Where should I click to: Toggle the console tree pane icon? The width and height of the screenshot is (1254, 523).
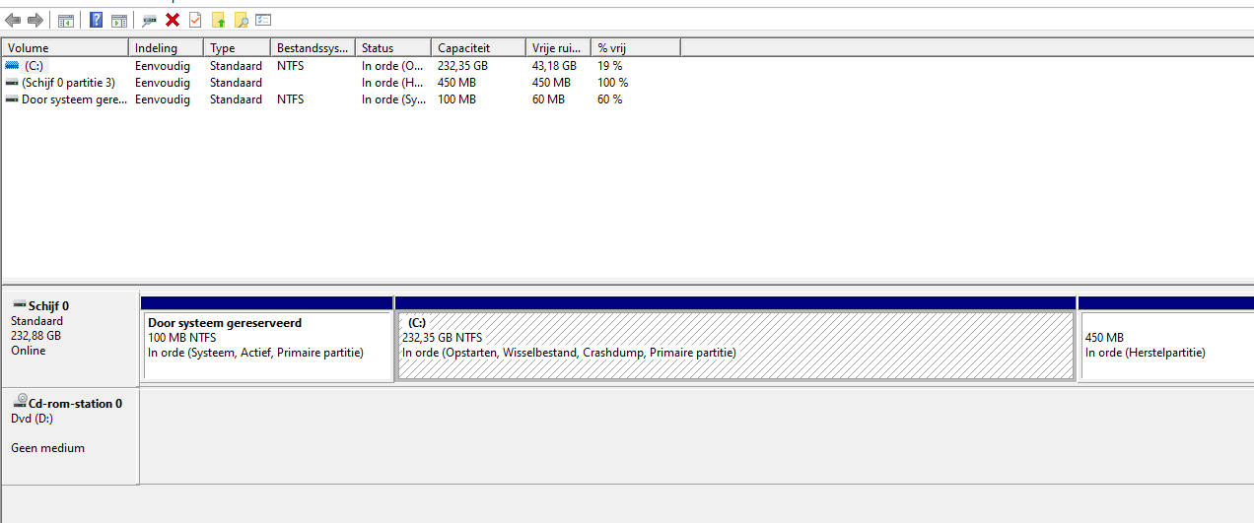(66, 20)
